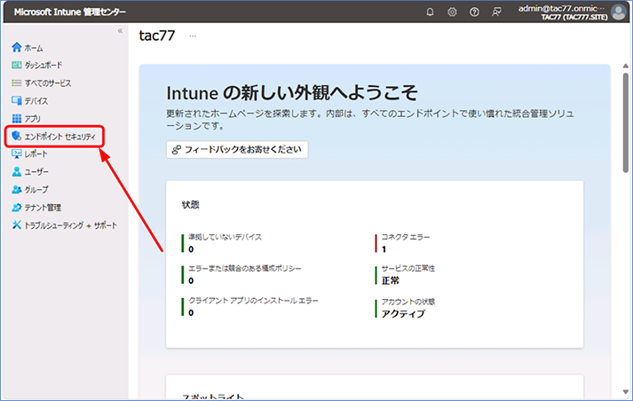The image size is (633, 401).
Task: Collapse the sidebar with the double chevron
Action: pyautogui.click(x=120, y=31)
